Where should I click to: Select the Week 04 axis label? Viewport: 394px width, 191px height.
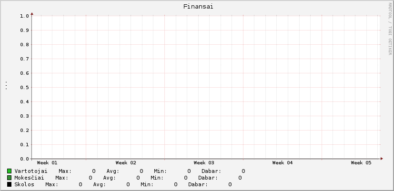coord(282,163)
